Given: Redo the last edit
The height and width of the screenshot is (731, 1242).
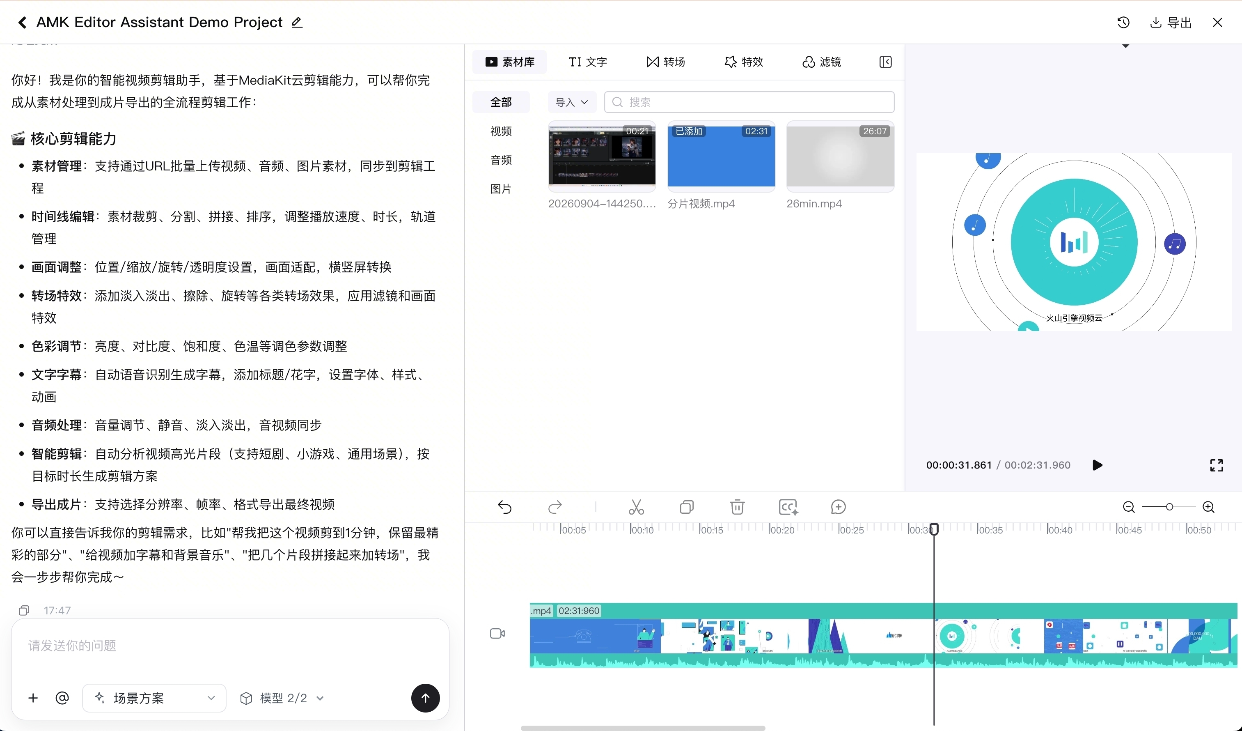Looking at the screenshot, I should click(555, 507).
